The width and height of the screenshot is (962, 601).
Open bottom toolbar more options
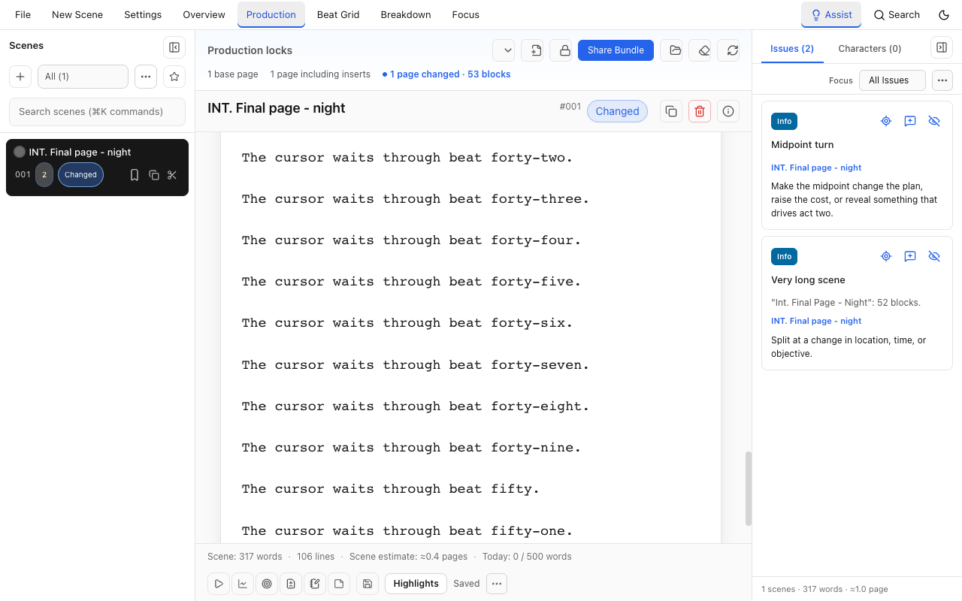pyautogui.click(x=497, y=584)
